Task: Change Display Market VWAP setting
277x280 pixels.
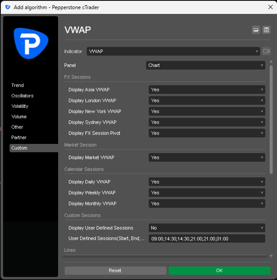Action: point(207,157)
